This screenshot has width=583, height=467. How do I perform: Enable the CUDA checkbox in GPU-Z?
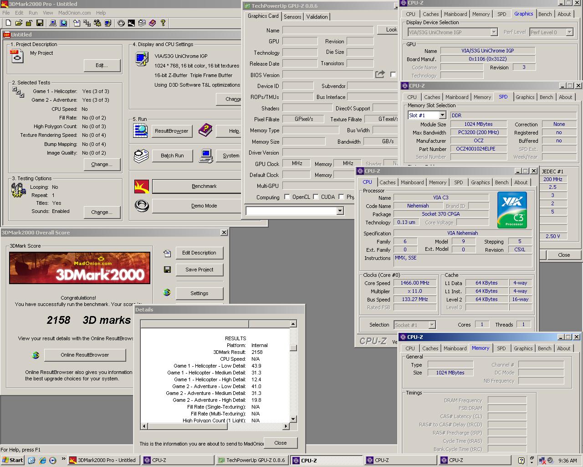tap(316, 197)
